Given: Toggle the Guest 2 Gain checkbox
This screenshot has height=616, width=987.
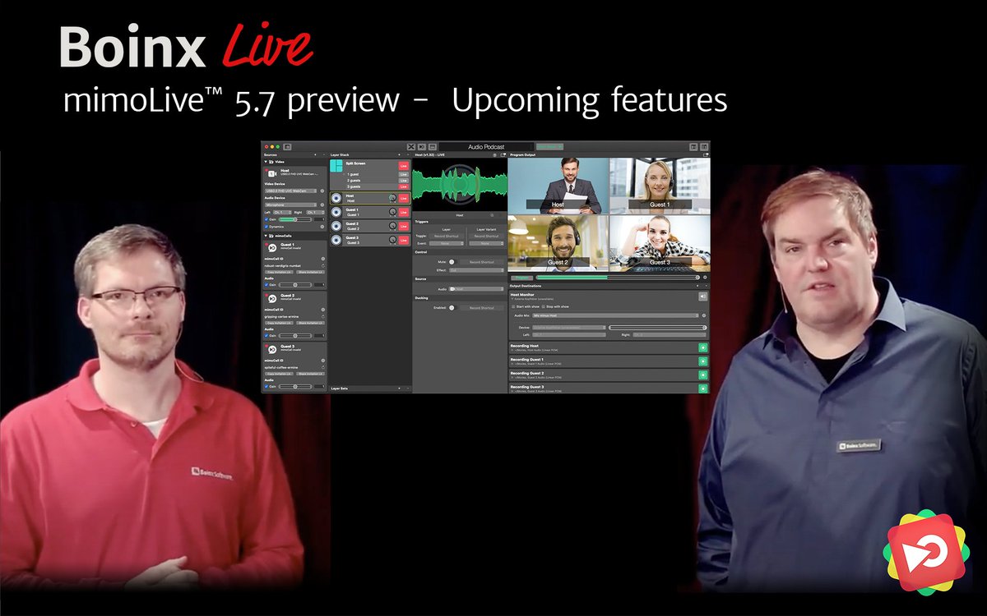Looking at the screenshot, I should (266, 335).
